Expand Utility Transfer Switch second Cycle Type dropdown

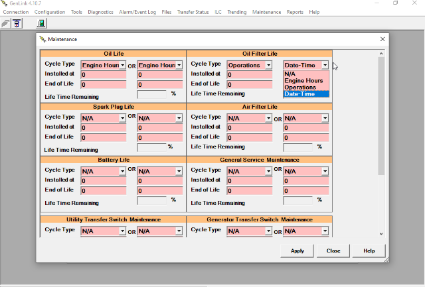179,231
